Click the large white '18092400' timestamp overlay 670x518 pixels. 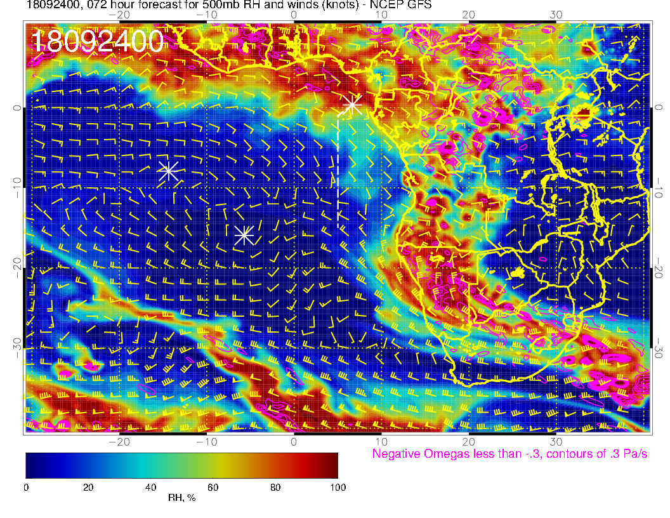click(98, 41)
